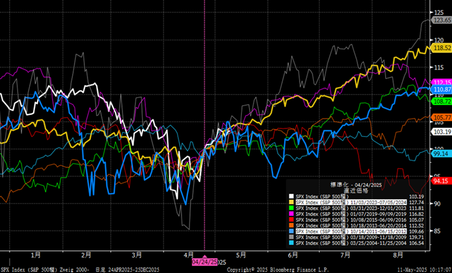452x273 pixels.
Task: Click the magenta 112.15 axis price tag
Action: [x=442, y=82]
